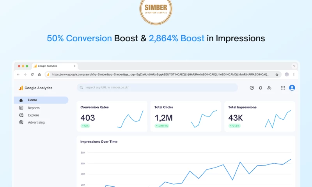312x187 pixels.
Task: Click the 50K axis label
Action: click(83, 153)
